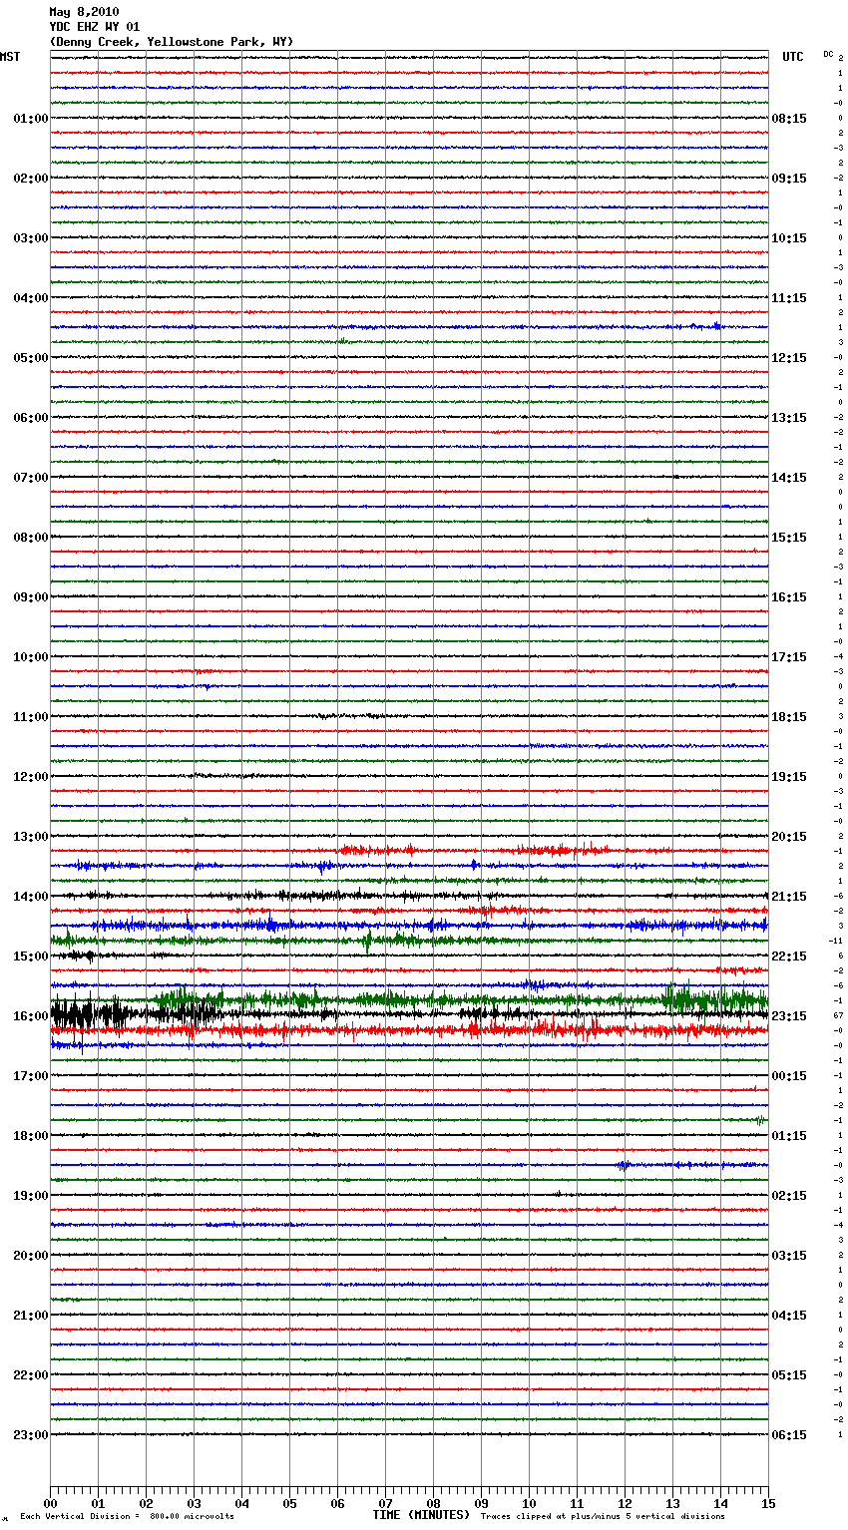
Task: Select minute 08 on the bottom axis
Action: [433, 1503]
